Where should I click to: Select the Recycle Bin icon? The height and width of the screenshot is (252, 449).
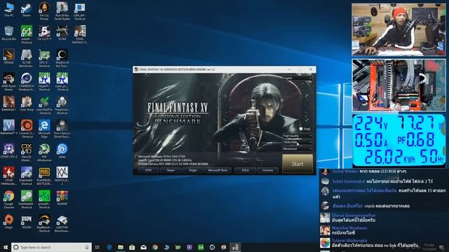[9, 33]
